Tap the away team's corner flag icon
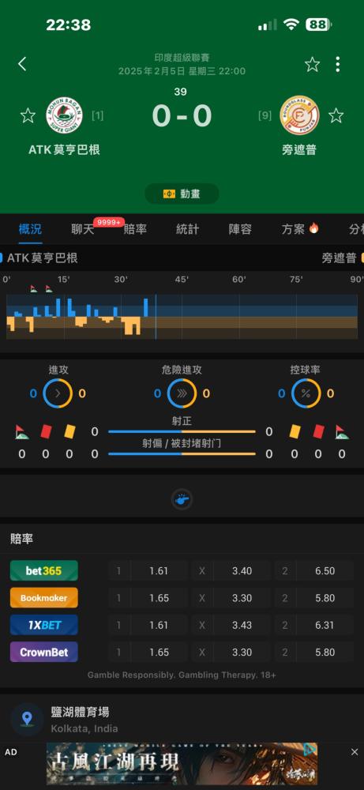 (x=342, y=432)
